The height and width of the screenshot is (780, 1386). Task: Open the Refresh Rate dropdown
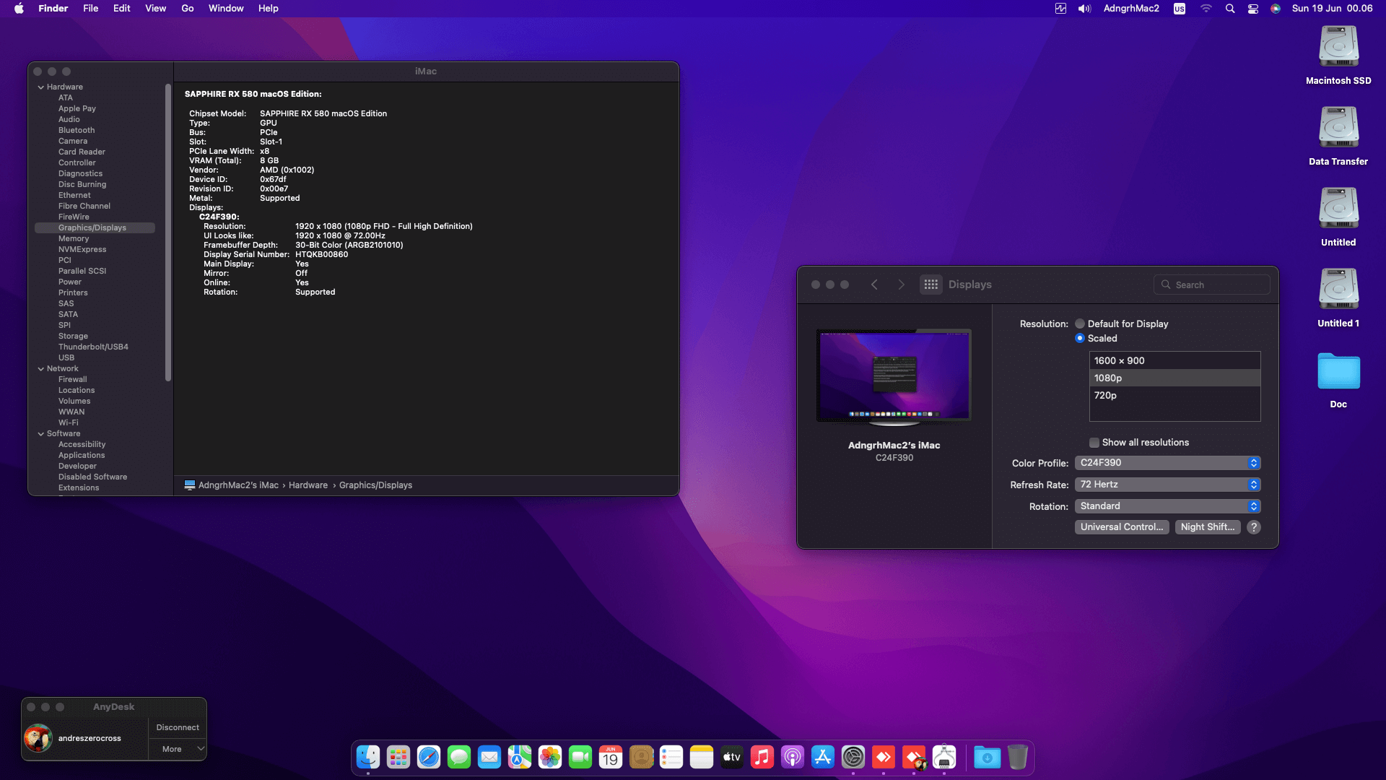coord(1167,485)
